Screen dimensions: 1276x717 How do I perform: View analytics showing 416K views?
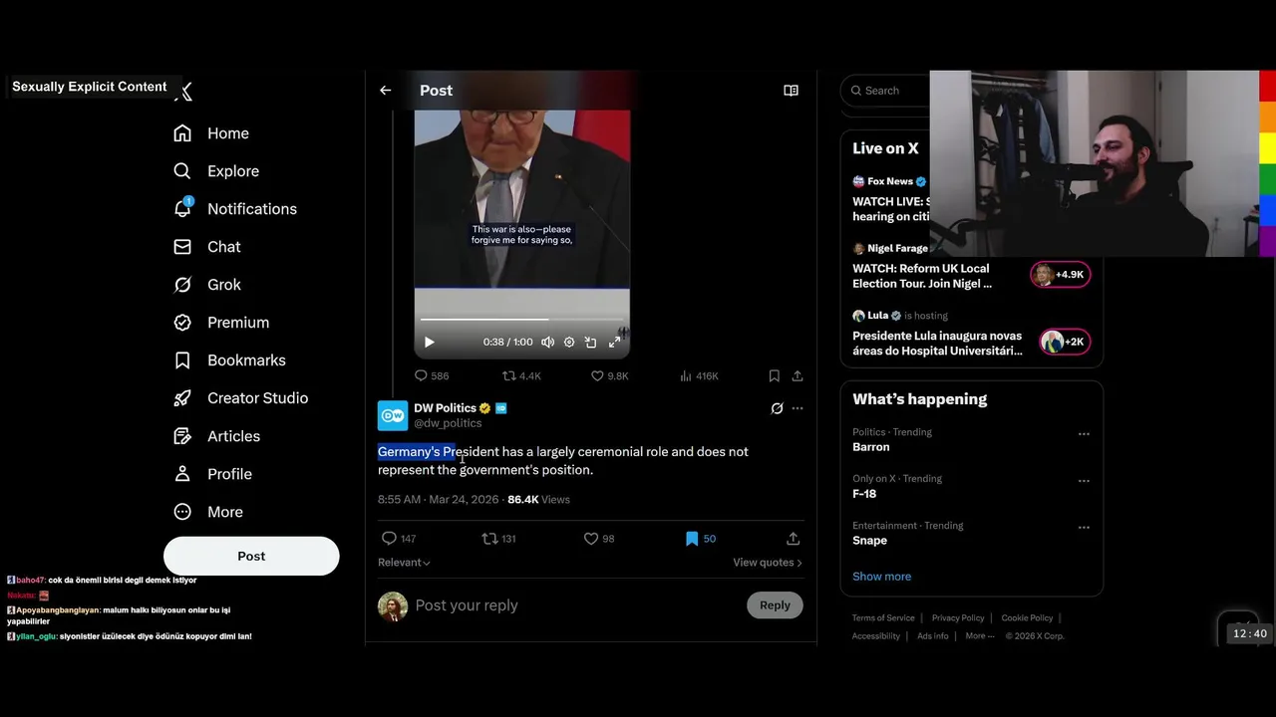[x=699, y=375]
